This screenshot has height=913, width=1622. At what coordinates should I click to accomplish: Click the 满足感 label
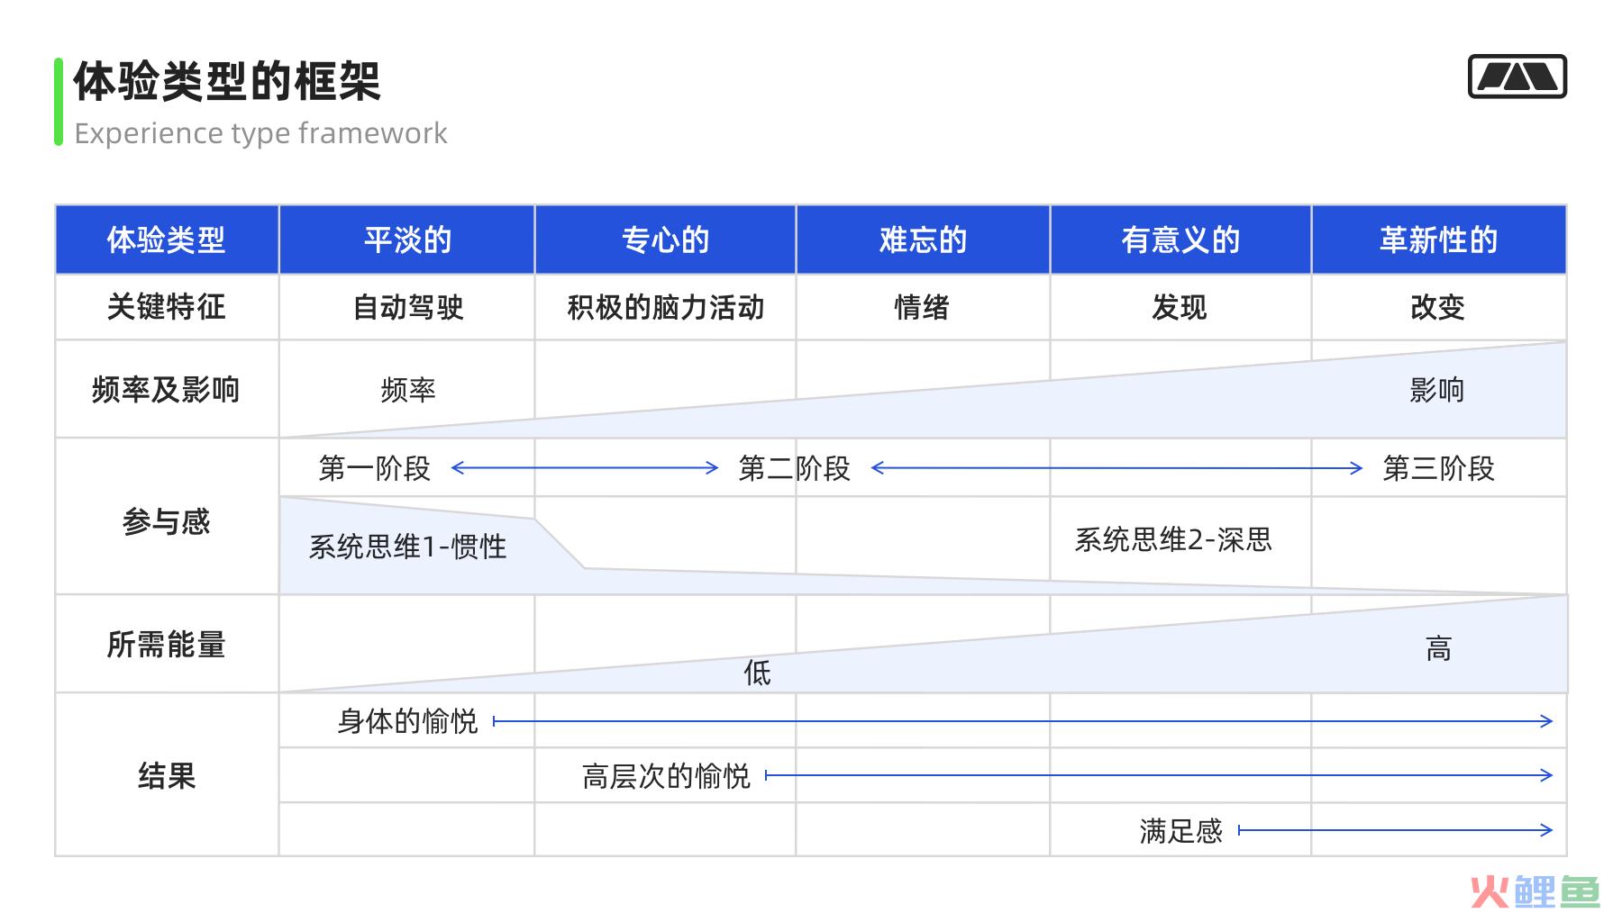click(x=1180, y=830)
